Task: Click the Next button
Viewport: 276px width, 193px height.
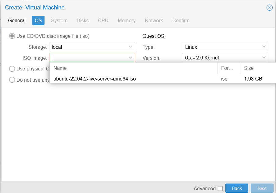Action: pos(262,188)
